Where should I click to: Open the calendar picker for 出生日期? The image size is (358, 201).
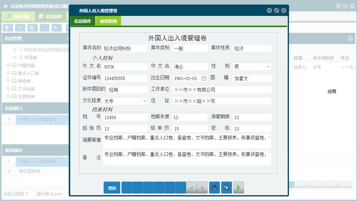(x=204, y=78)
